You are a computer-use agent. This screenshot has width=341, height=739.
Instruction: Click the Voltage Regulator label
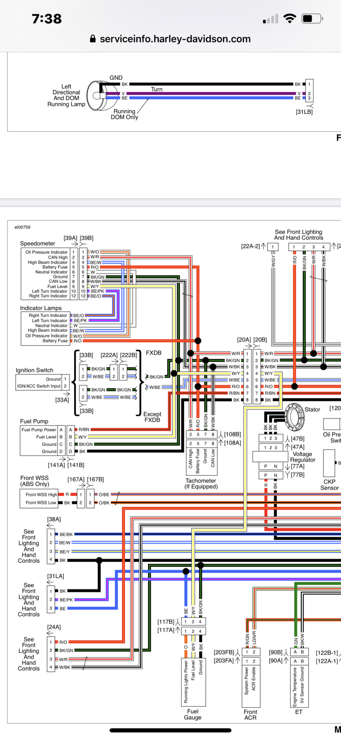pos(302,457)
